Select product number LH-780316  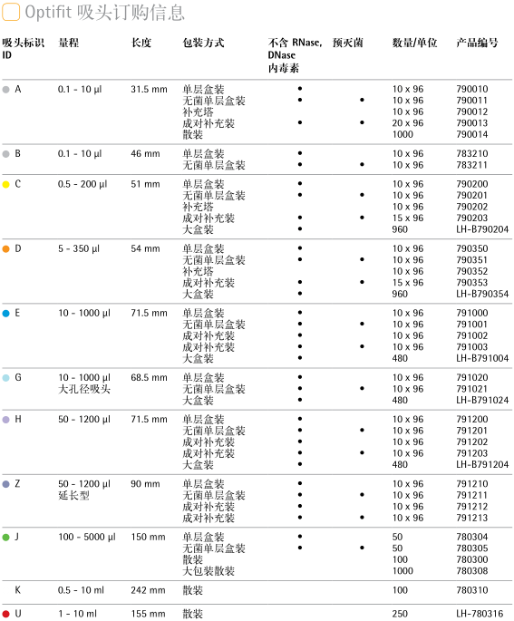[480, 614]
